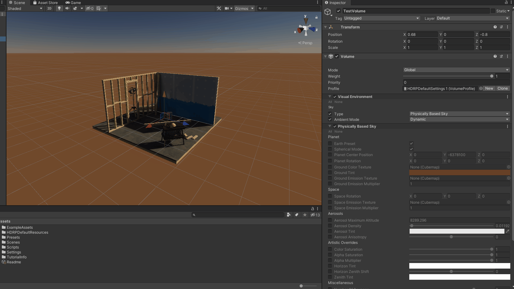Open Volume component presets
This screenshot has width=514, height=289.
pos(501,56)
